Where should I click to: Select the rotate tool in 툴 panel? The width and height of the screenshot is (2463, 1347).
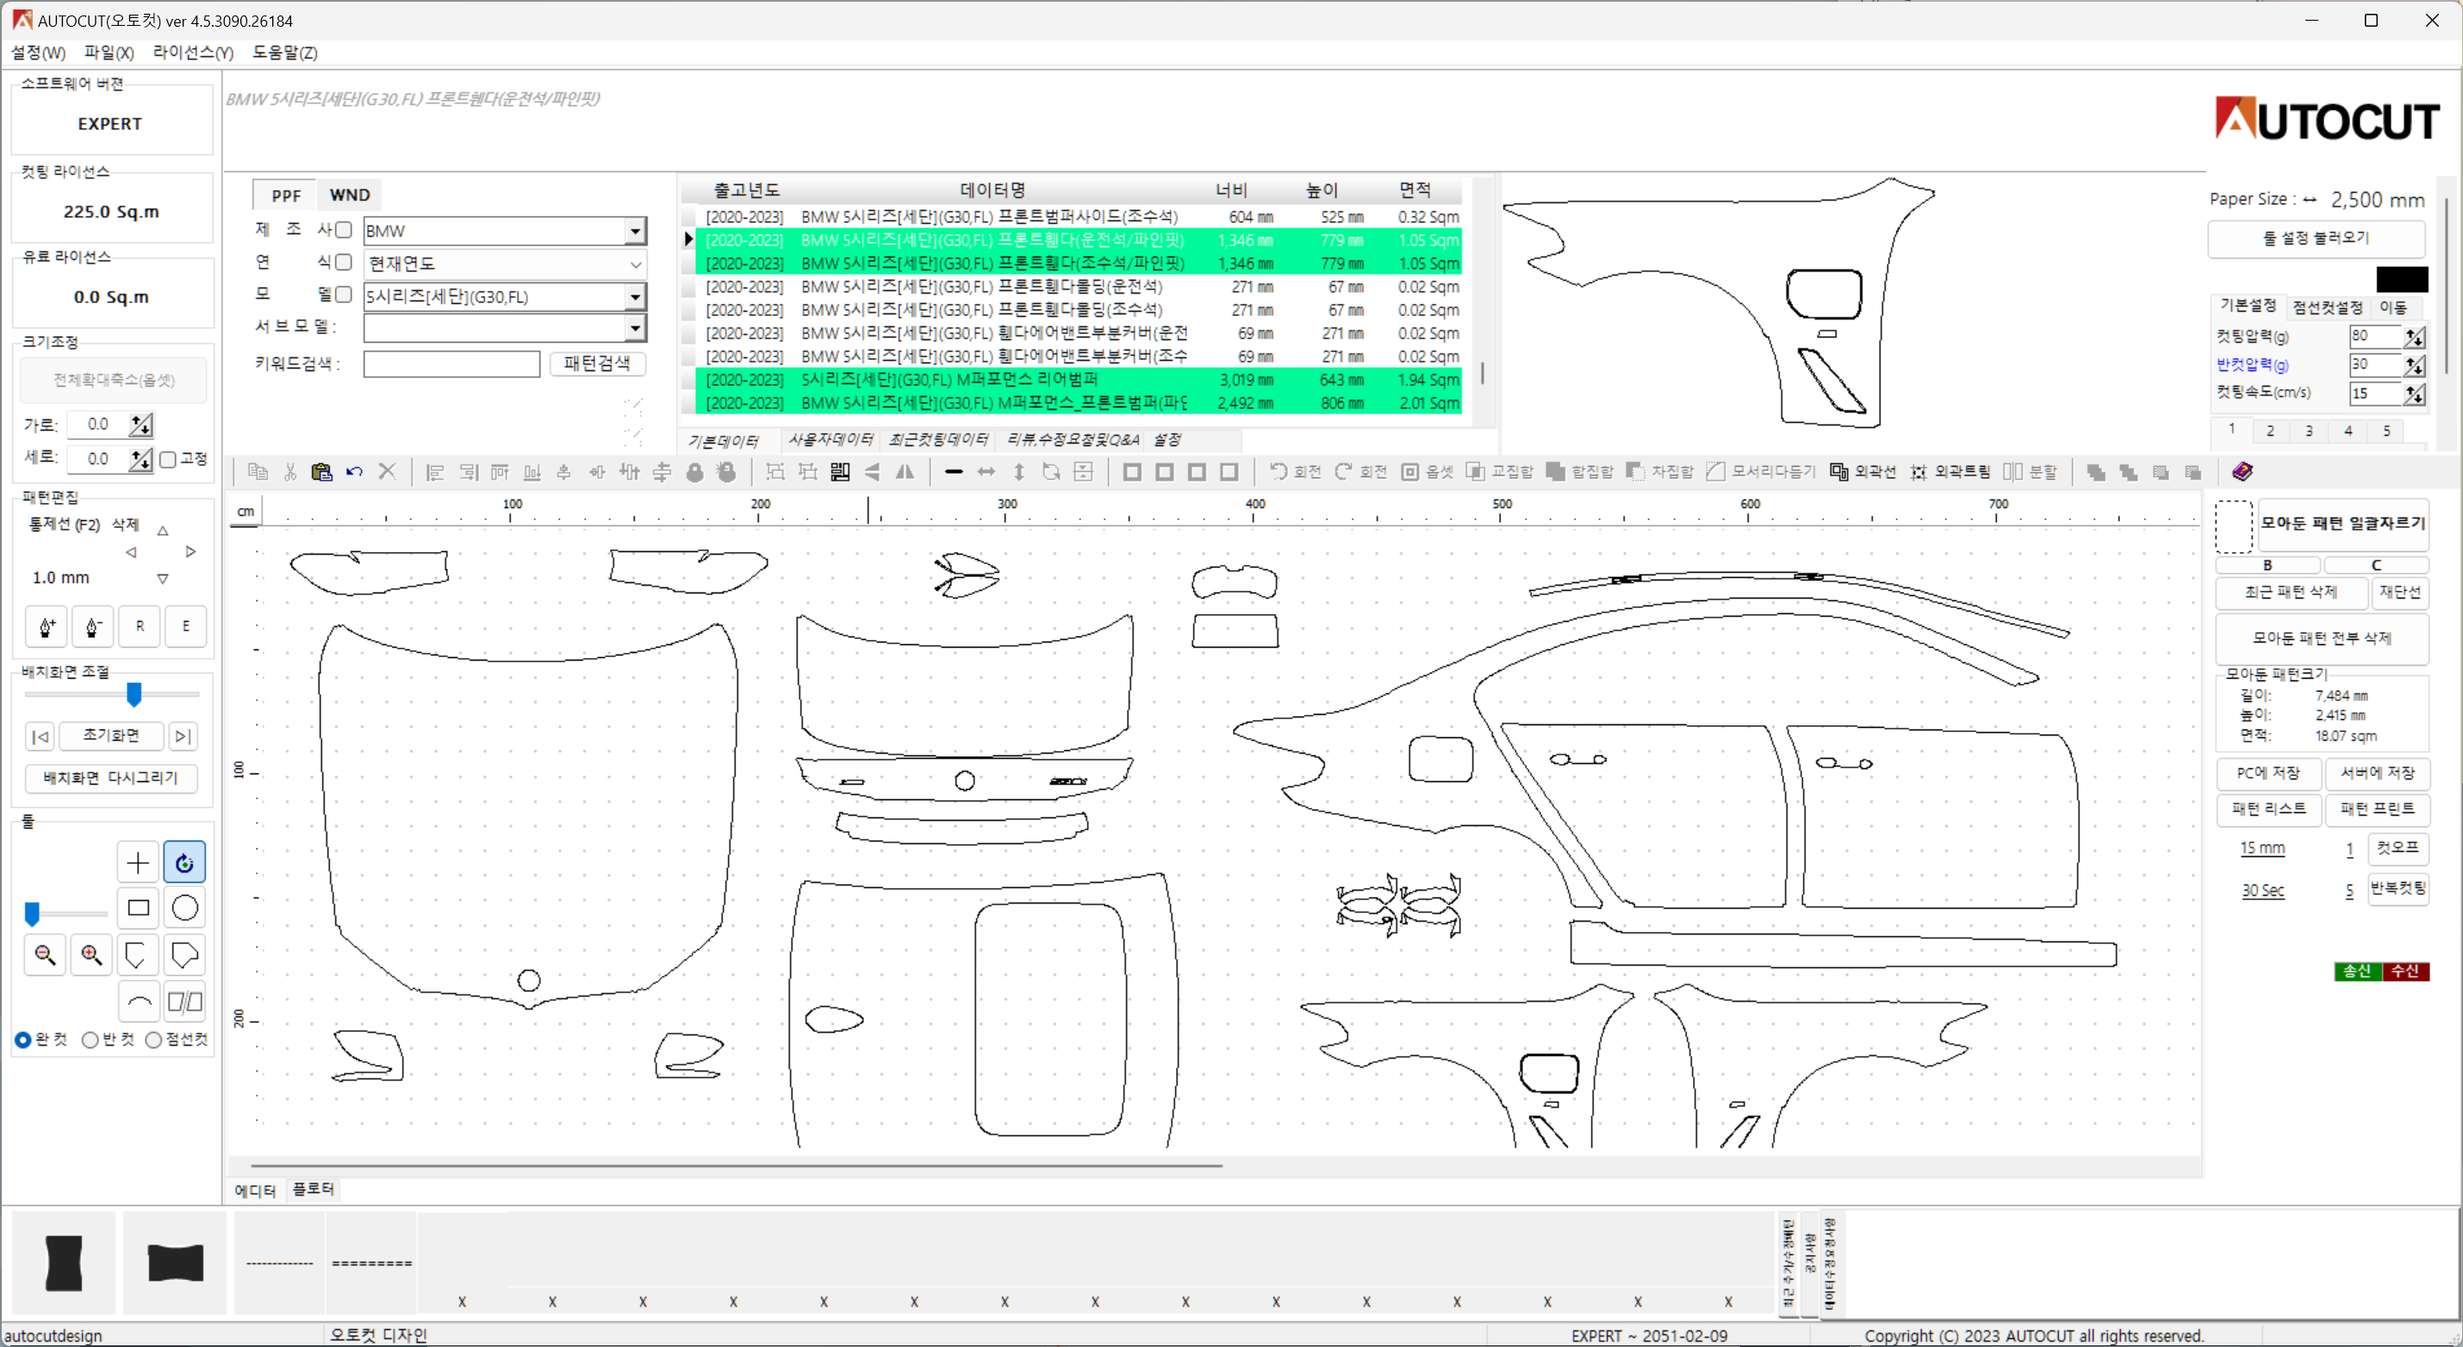184,862
